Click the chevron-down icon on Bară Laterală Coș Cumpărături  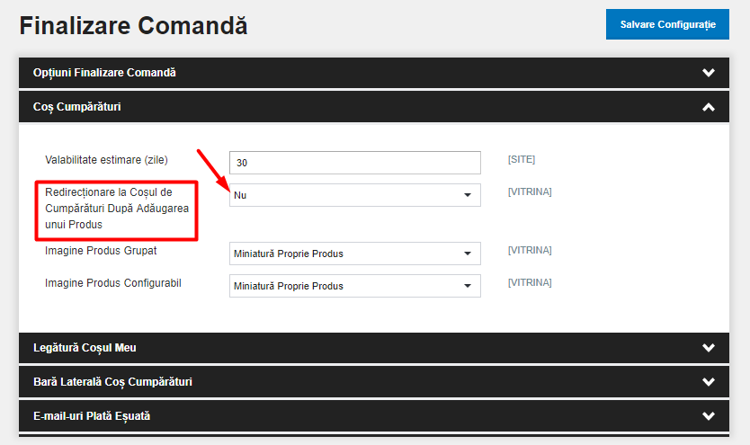[709, 382]
